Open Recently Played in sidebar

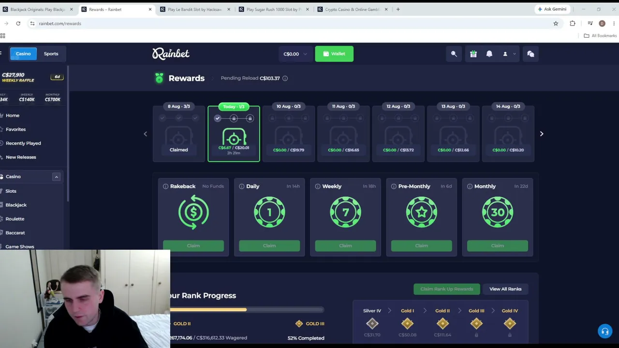[23, 144]
